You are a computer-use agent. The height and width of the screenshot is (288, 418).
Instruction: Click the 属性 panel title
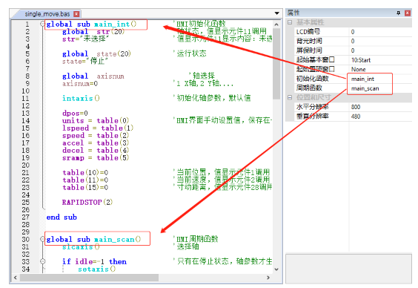[293, 13]
